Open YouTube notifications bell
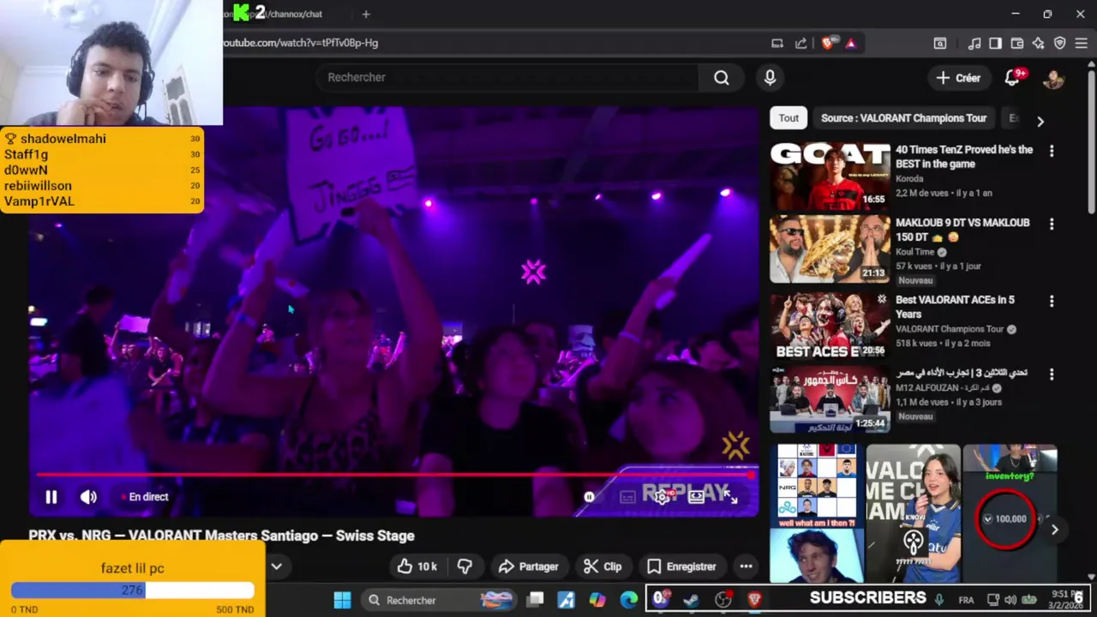Image resolution: width=1097 pixels, height=617 pixels. (x=1012, y=78)
